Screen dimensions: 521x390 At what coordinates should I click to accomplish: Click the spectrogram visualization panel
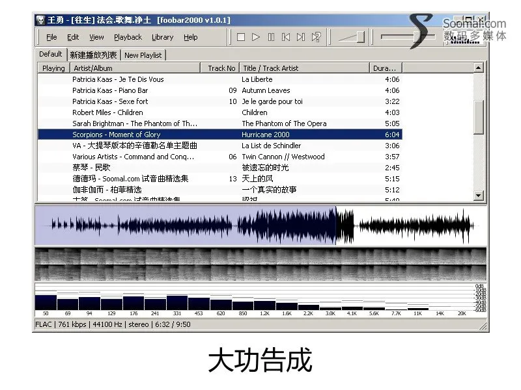[260, 264]
